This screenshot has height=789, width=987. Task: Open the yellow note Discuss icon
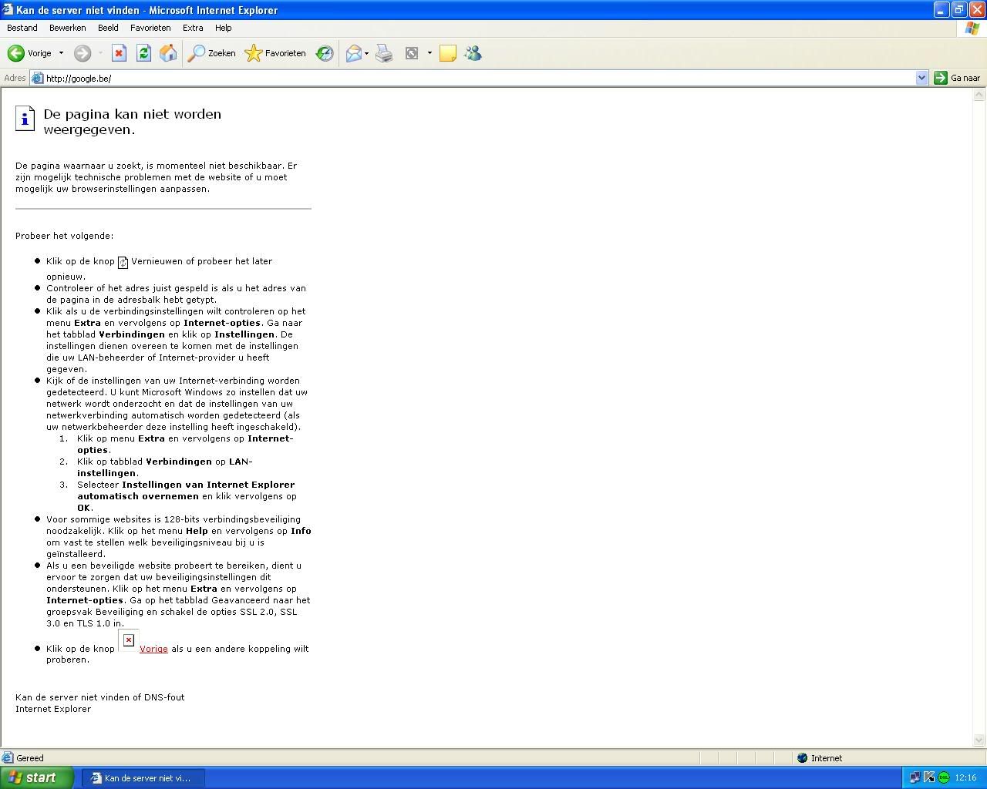[448, 53]
